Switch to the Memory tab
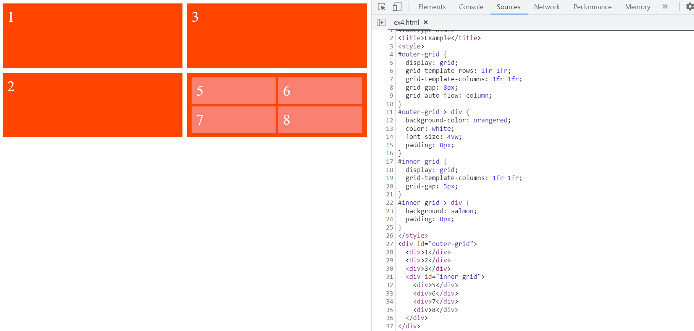Viewport: 694px width, 331px height. point(638,7)
